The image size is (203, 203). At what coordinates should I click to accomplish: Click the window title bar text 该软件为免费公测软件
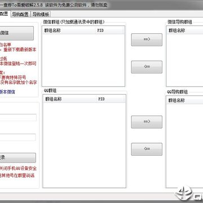pos(67,5)
